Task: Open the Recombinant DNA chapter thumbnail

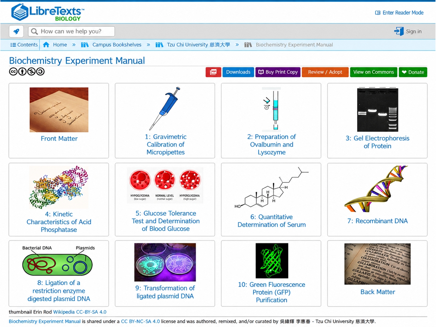Action: (377, 188)
